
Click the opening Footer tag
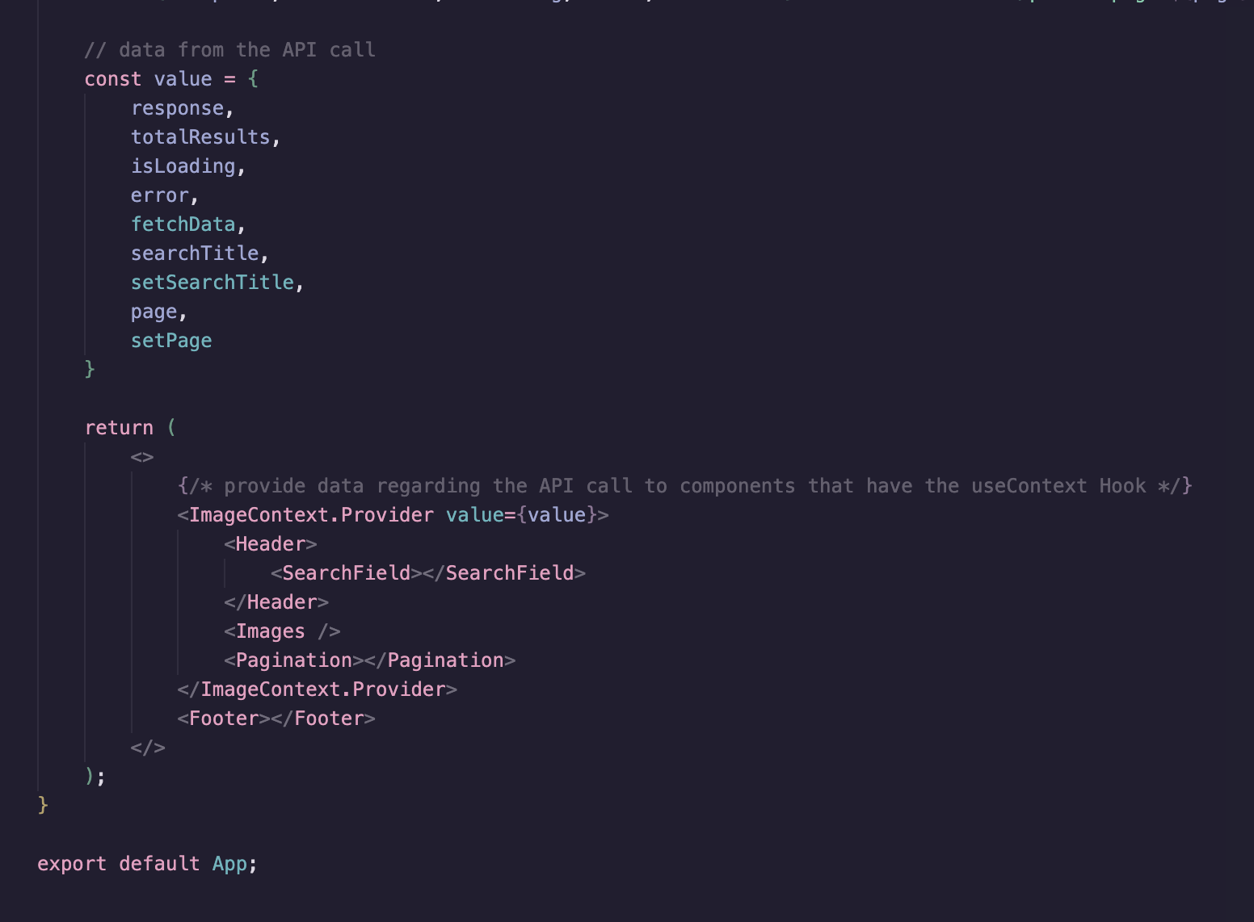224,719
